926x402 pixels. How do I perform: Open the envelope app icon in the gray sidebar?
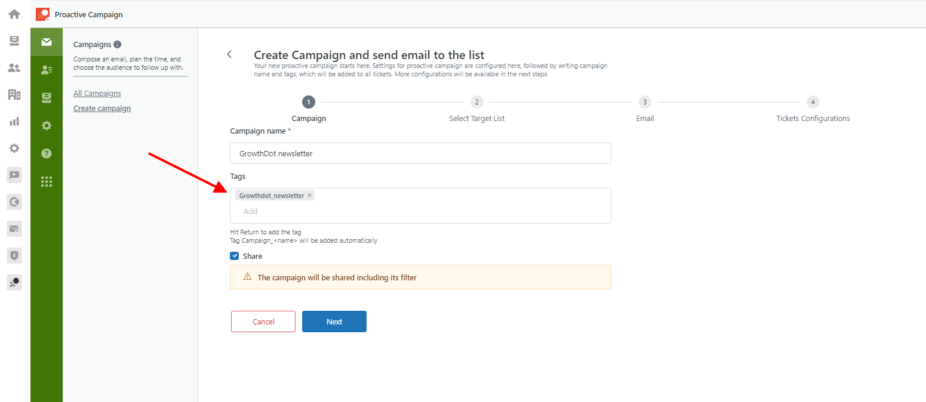pyautogui.click(x=14, y=228)
